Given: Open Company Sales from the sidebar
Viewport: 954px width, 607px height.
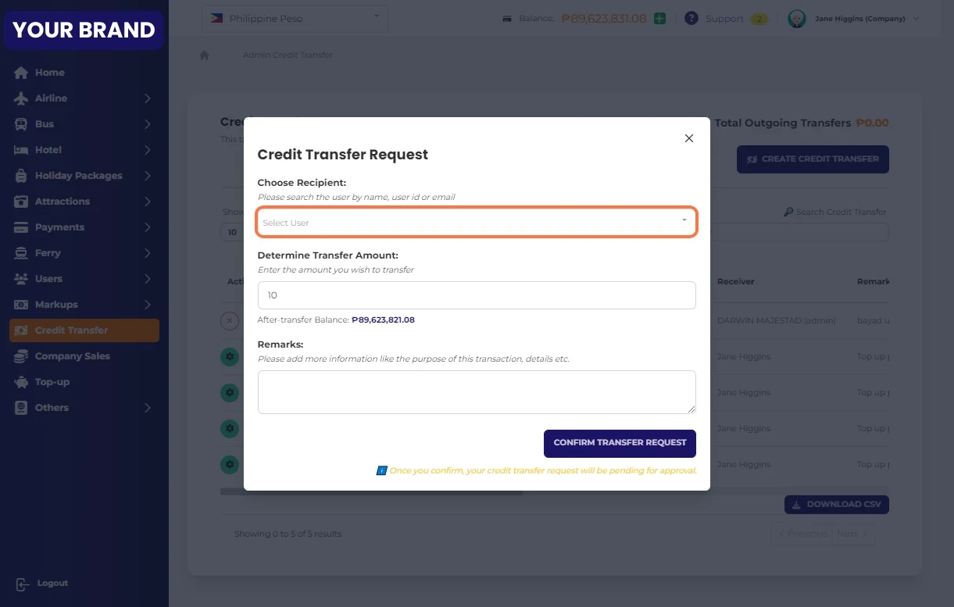Looking at the screenshot, I should click(72, 356).
